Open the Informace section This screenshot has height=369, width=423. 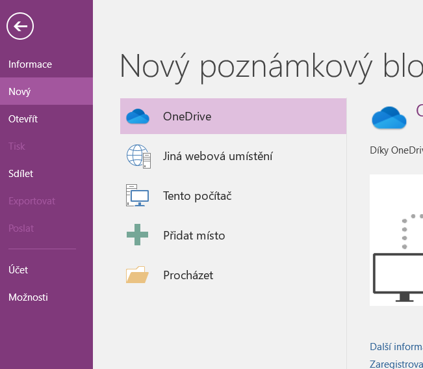click(x=46, y=64)
